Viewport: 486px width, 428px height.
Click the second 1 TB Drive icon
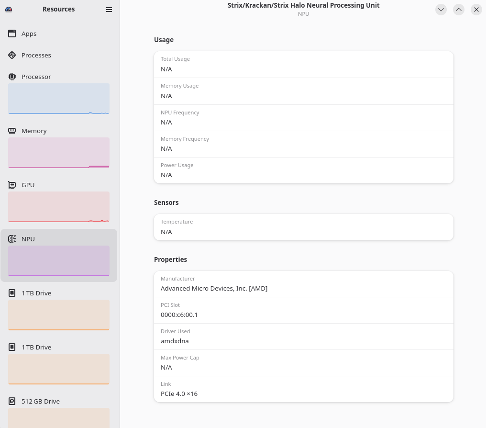point(12,347)
